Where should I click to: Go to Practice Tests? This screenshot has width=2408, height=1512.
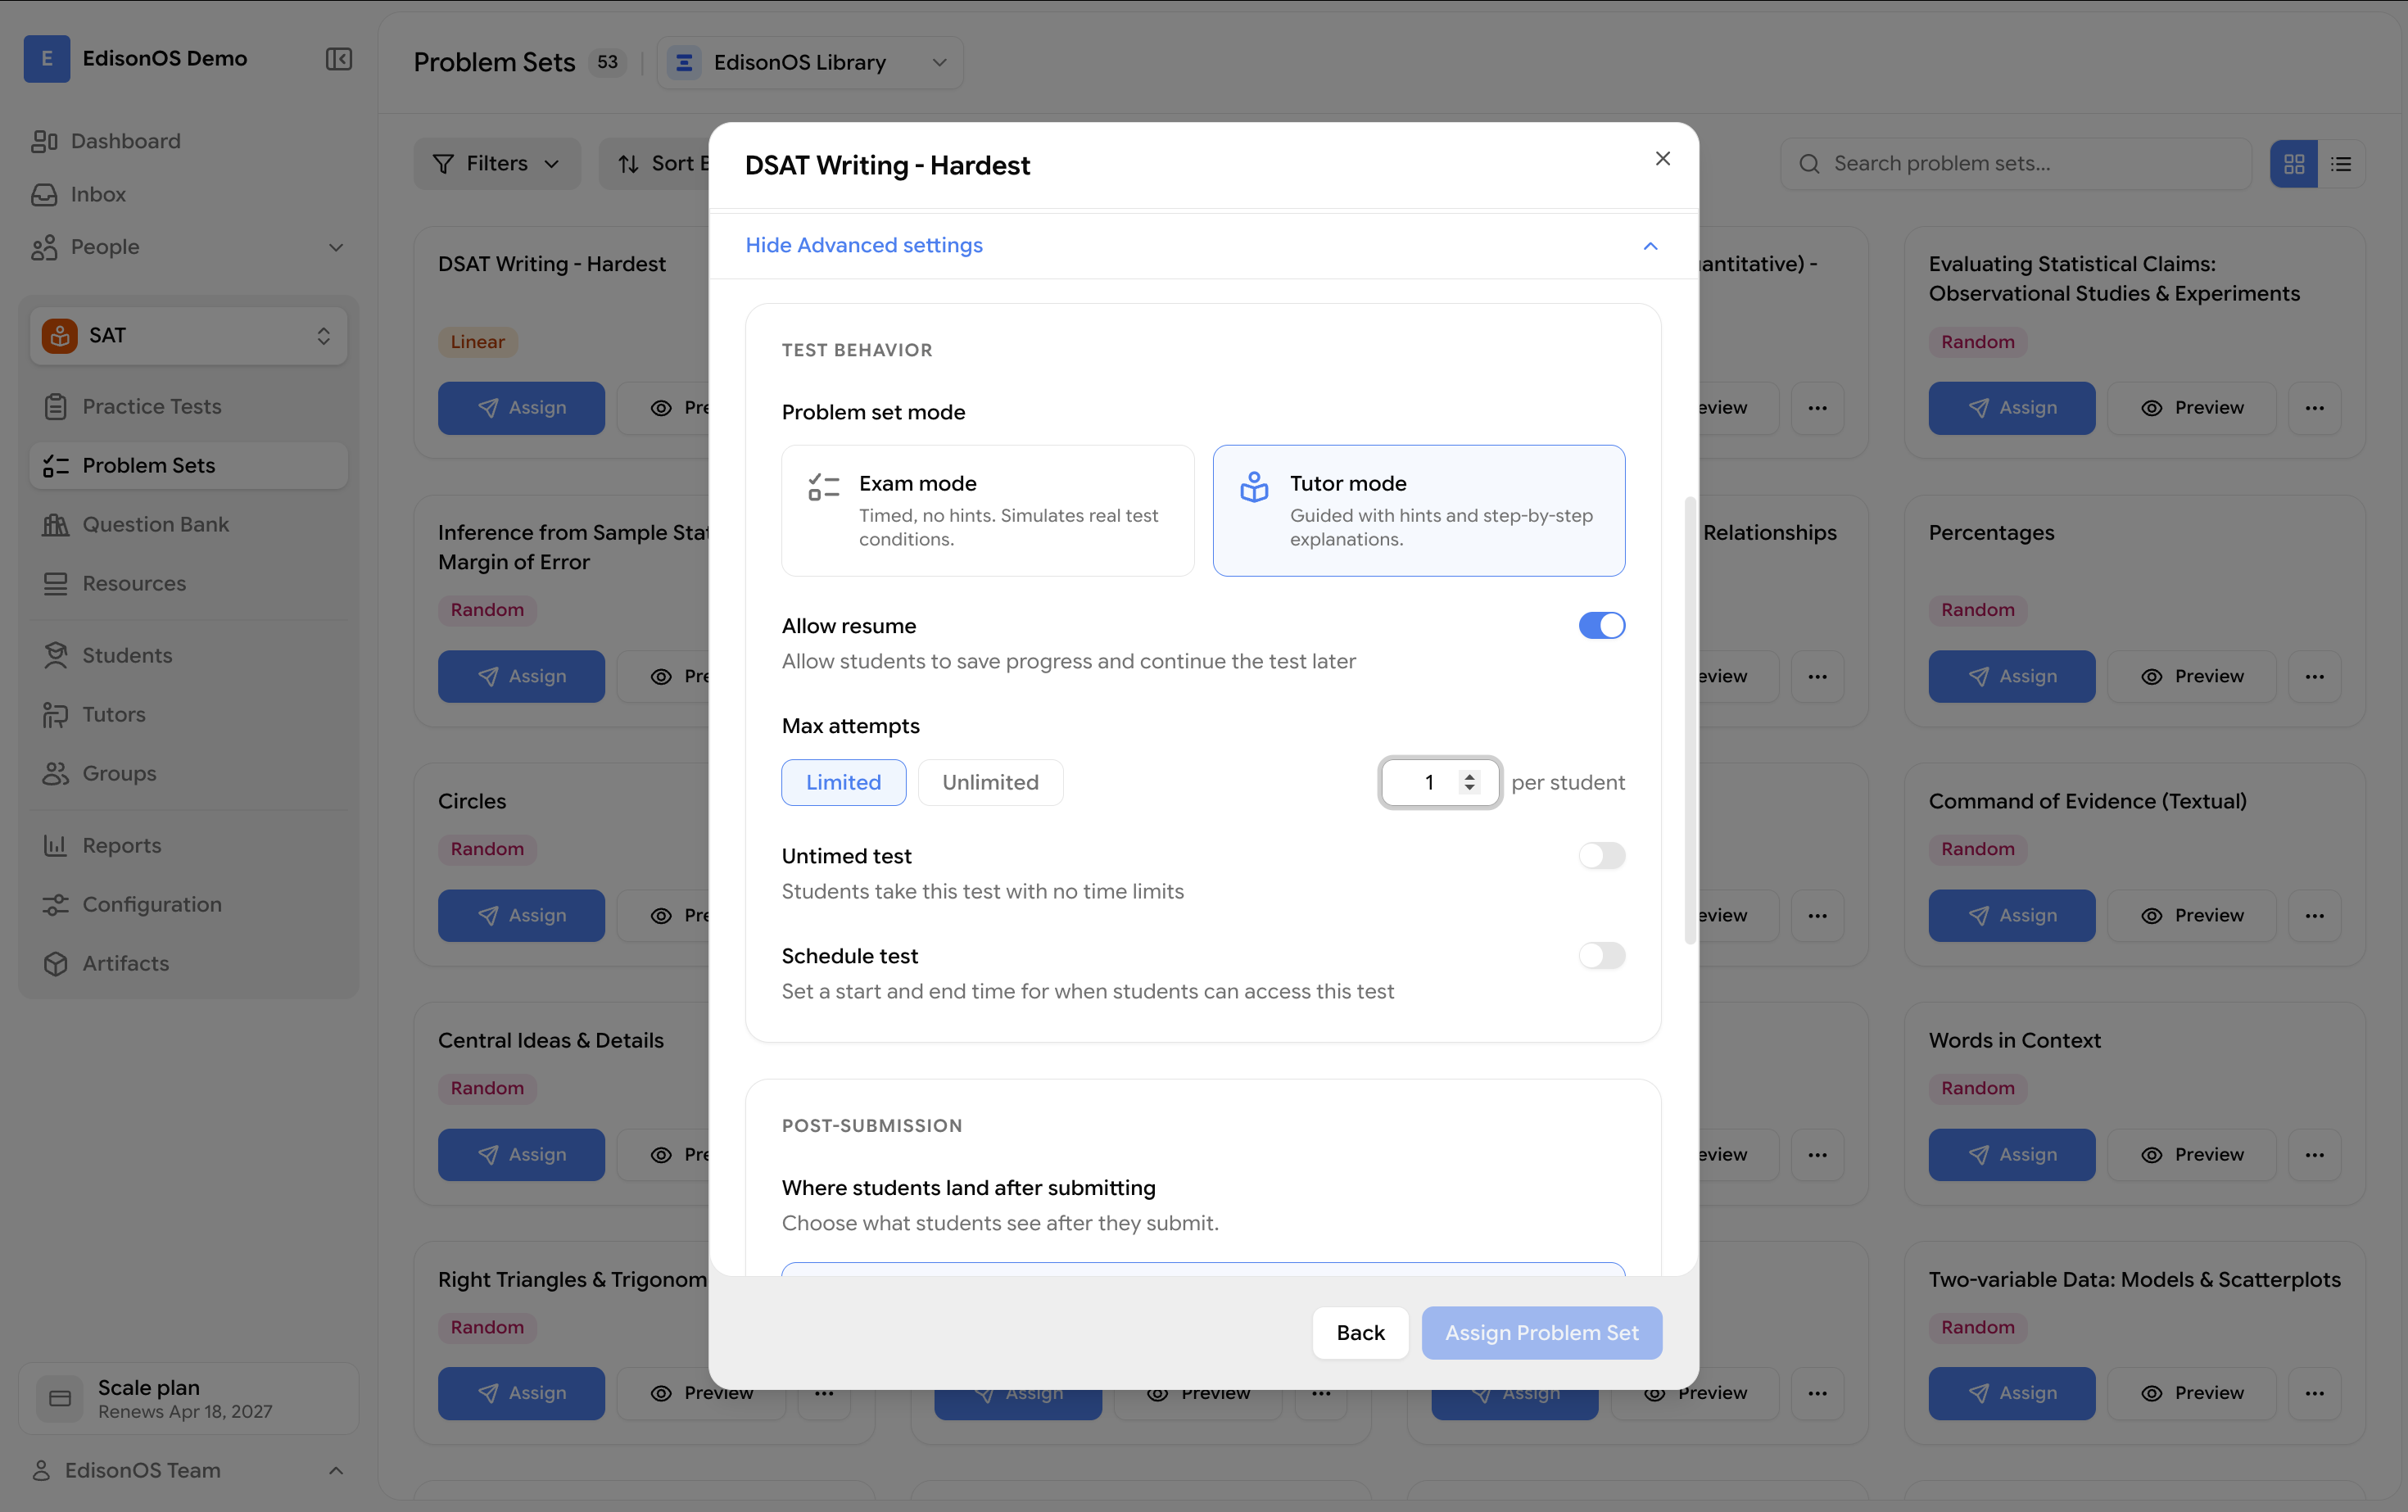(x=188, y=406)
